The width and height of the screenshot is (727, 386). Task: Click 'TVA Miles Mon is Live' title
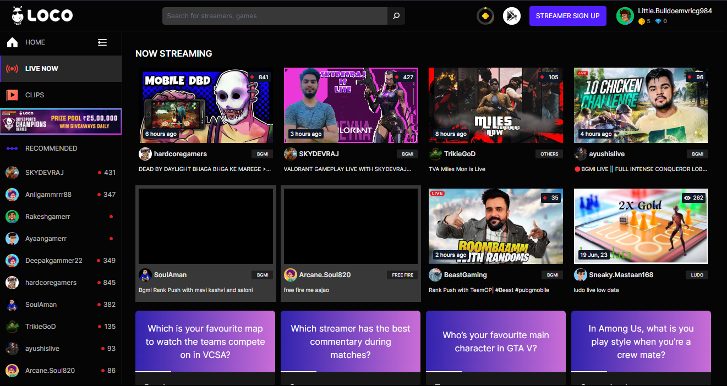[457, 169]
